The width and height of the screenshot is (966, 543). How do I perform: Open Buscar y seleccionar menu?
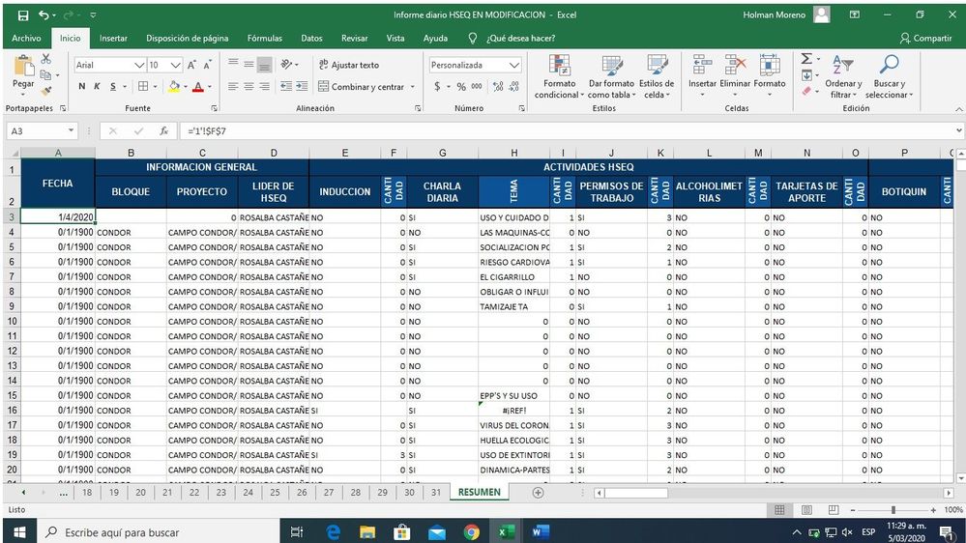(889, 76)
